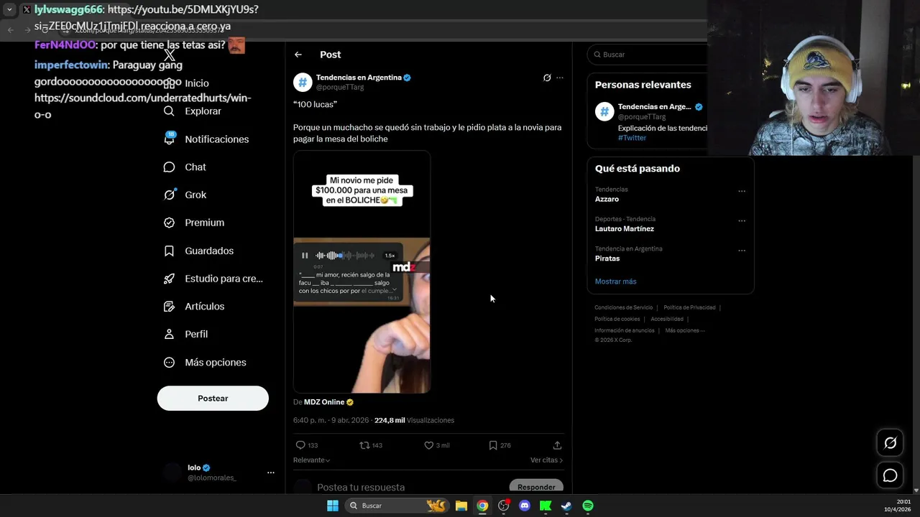Open the Estudio para creadores rocket icon
920x517 pixels.
pyautogui.click(x=169, y=279)
